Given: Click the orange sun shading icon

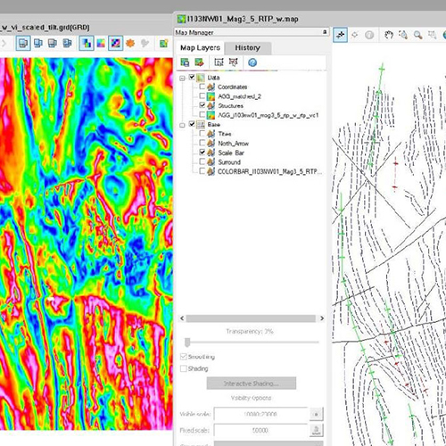Looking at the screenshot, I should coord(130,44).
